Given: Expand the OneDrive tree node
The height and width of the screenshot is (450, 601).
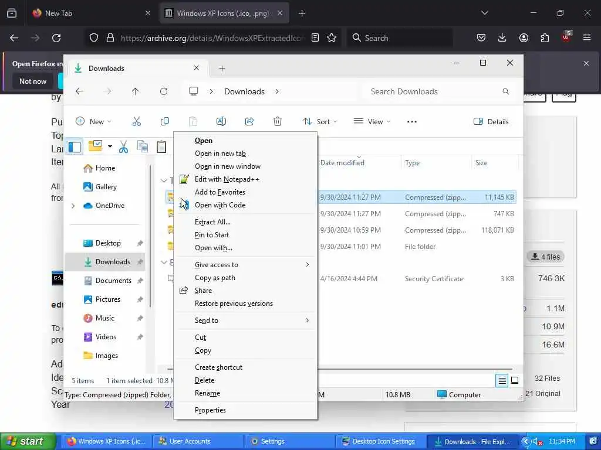Looking at the screenshot, I should point(73,206).
